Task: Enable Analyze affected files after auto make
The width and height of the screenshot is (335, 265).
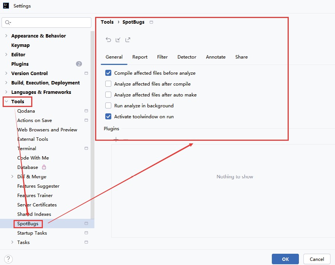Action: 108,95
